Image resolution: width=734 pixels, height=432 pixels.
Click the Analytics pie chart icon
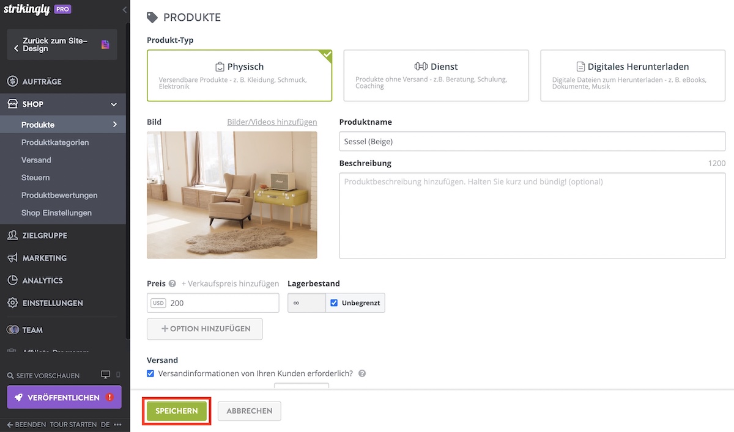click(12, 280)
